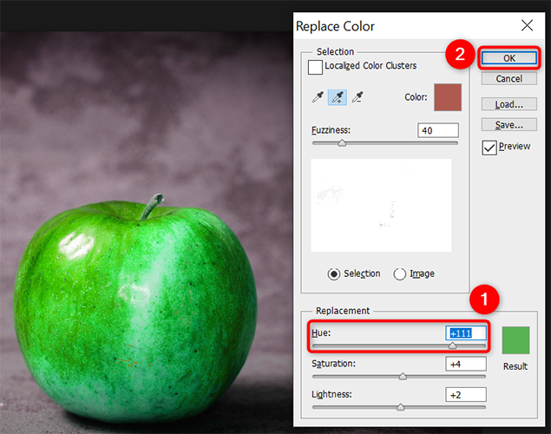Choose the Selection radio button

[333, 273]
